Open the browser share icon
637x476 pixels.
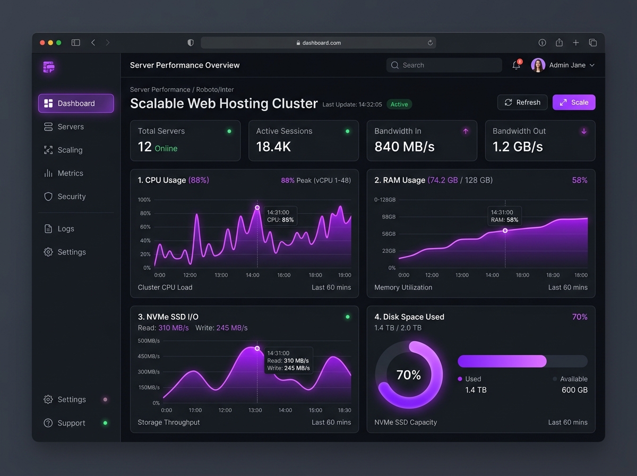click(559, 42)
